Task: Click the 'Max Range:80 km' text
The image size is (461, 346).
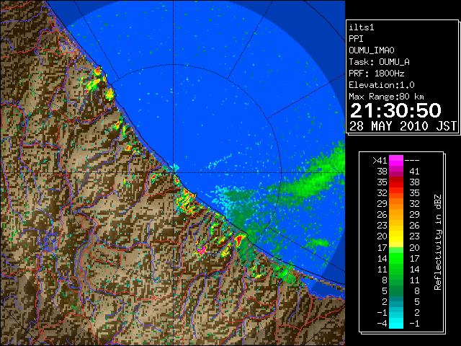Action: pyautogui.click(x=386, y=97)
